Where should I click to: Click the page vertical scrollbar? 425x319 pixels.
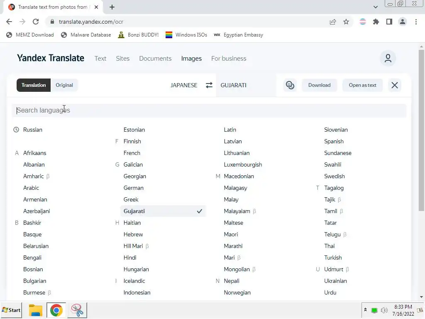421,130
